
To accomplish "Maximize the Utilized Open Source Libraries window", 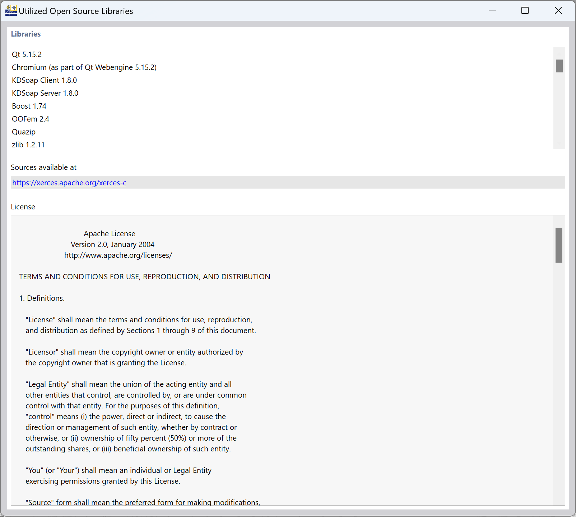I will 525,11.
